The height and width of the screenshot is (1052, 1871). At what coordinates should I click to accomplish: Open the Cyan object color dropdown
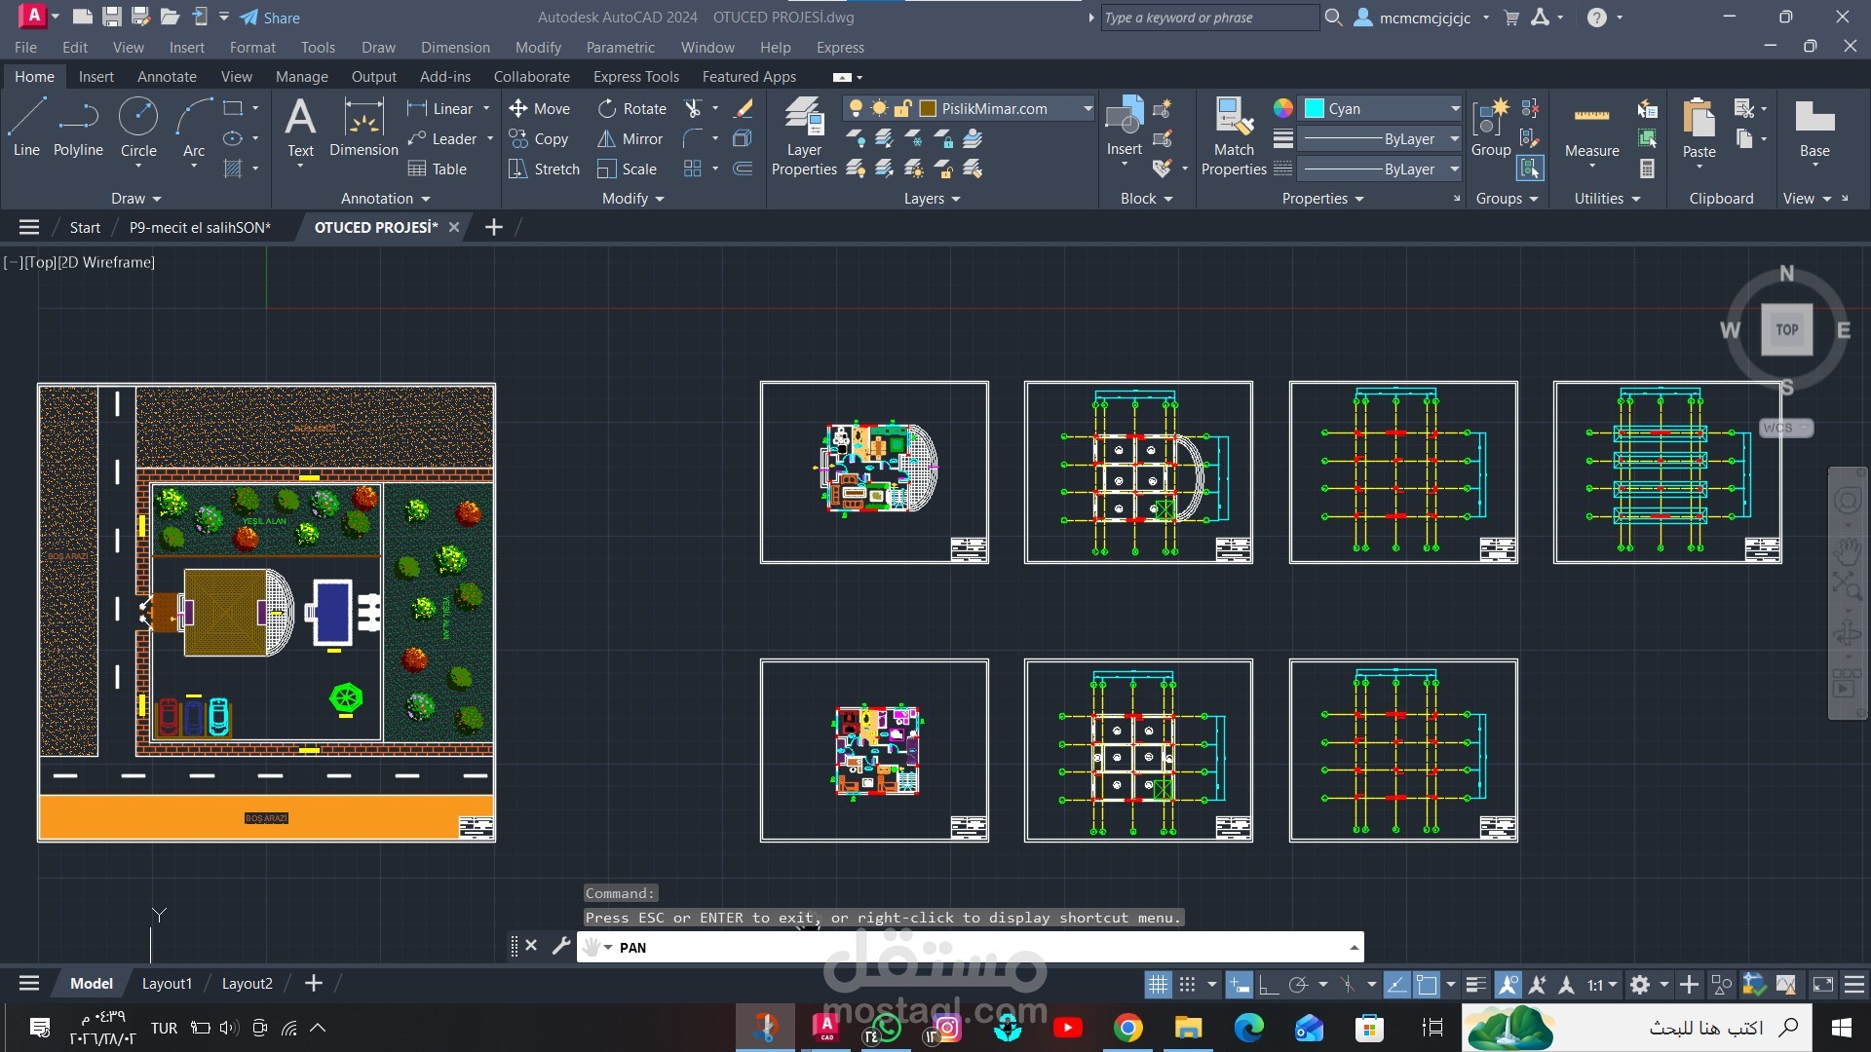(x=1382, y=108)
